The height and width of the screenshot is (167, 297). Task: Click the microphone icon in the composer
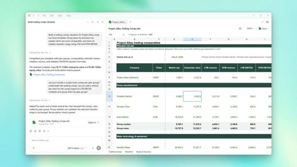point(93,148)
